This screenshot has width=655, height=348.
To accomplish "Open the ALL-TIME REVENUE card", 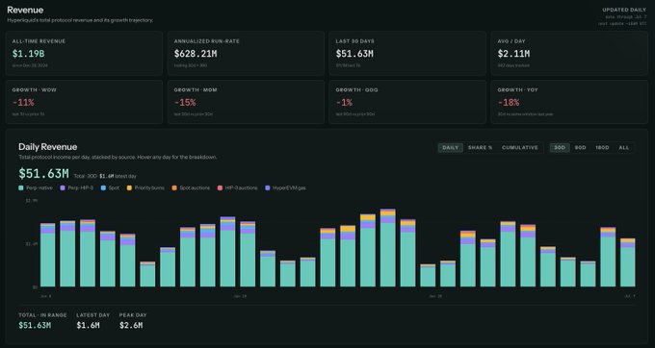I will pyautogui.click(x=84, y=53).
